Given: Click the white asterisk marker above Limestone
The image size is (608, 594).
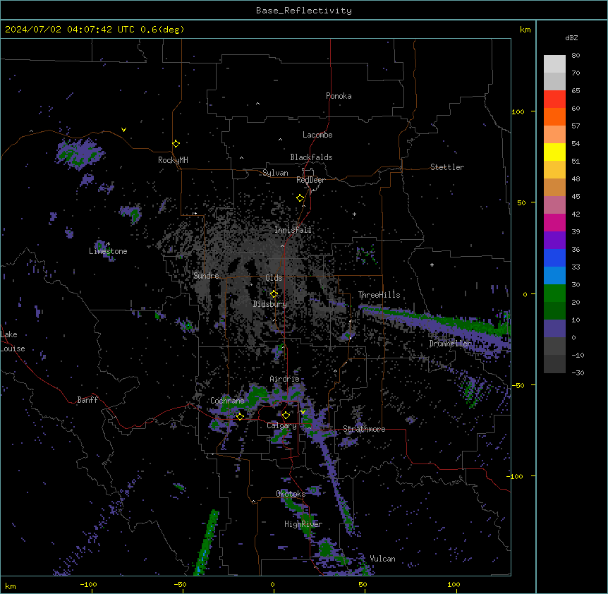Looking at the screenshot, I should 109,244.
